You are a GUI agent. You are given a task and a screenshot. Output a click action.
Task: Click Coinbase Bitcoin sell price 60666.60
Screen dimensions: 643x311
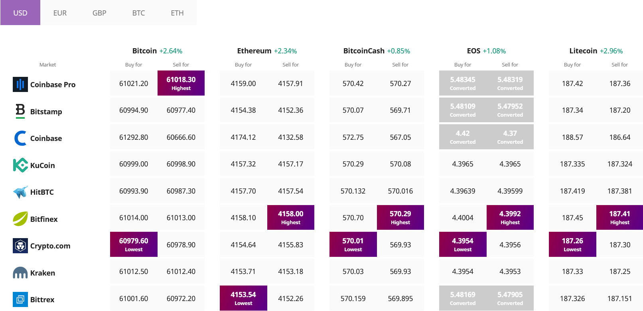coord(181,137)
